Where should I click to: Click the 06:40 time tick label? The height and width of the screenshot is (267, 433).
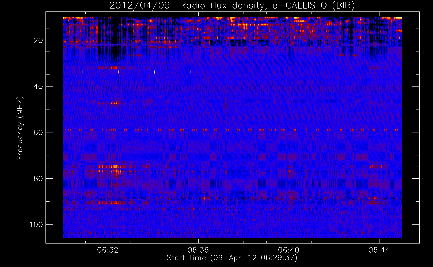(289, 250)
